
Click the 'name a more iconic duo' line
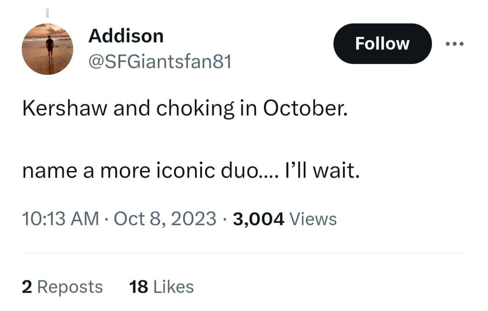click(x=141, y=172)
